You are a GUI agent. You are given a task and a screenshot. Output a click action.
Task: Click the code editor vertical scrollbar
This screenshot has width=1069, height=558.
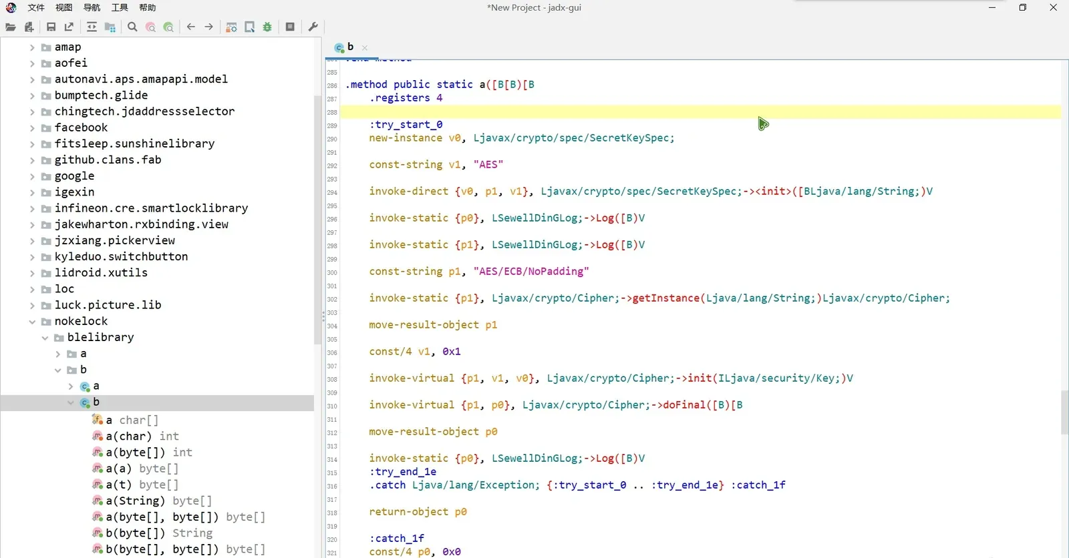(1065, 412)
